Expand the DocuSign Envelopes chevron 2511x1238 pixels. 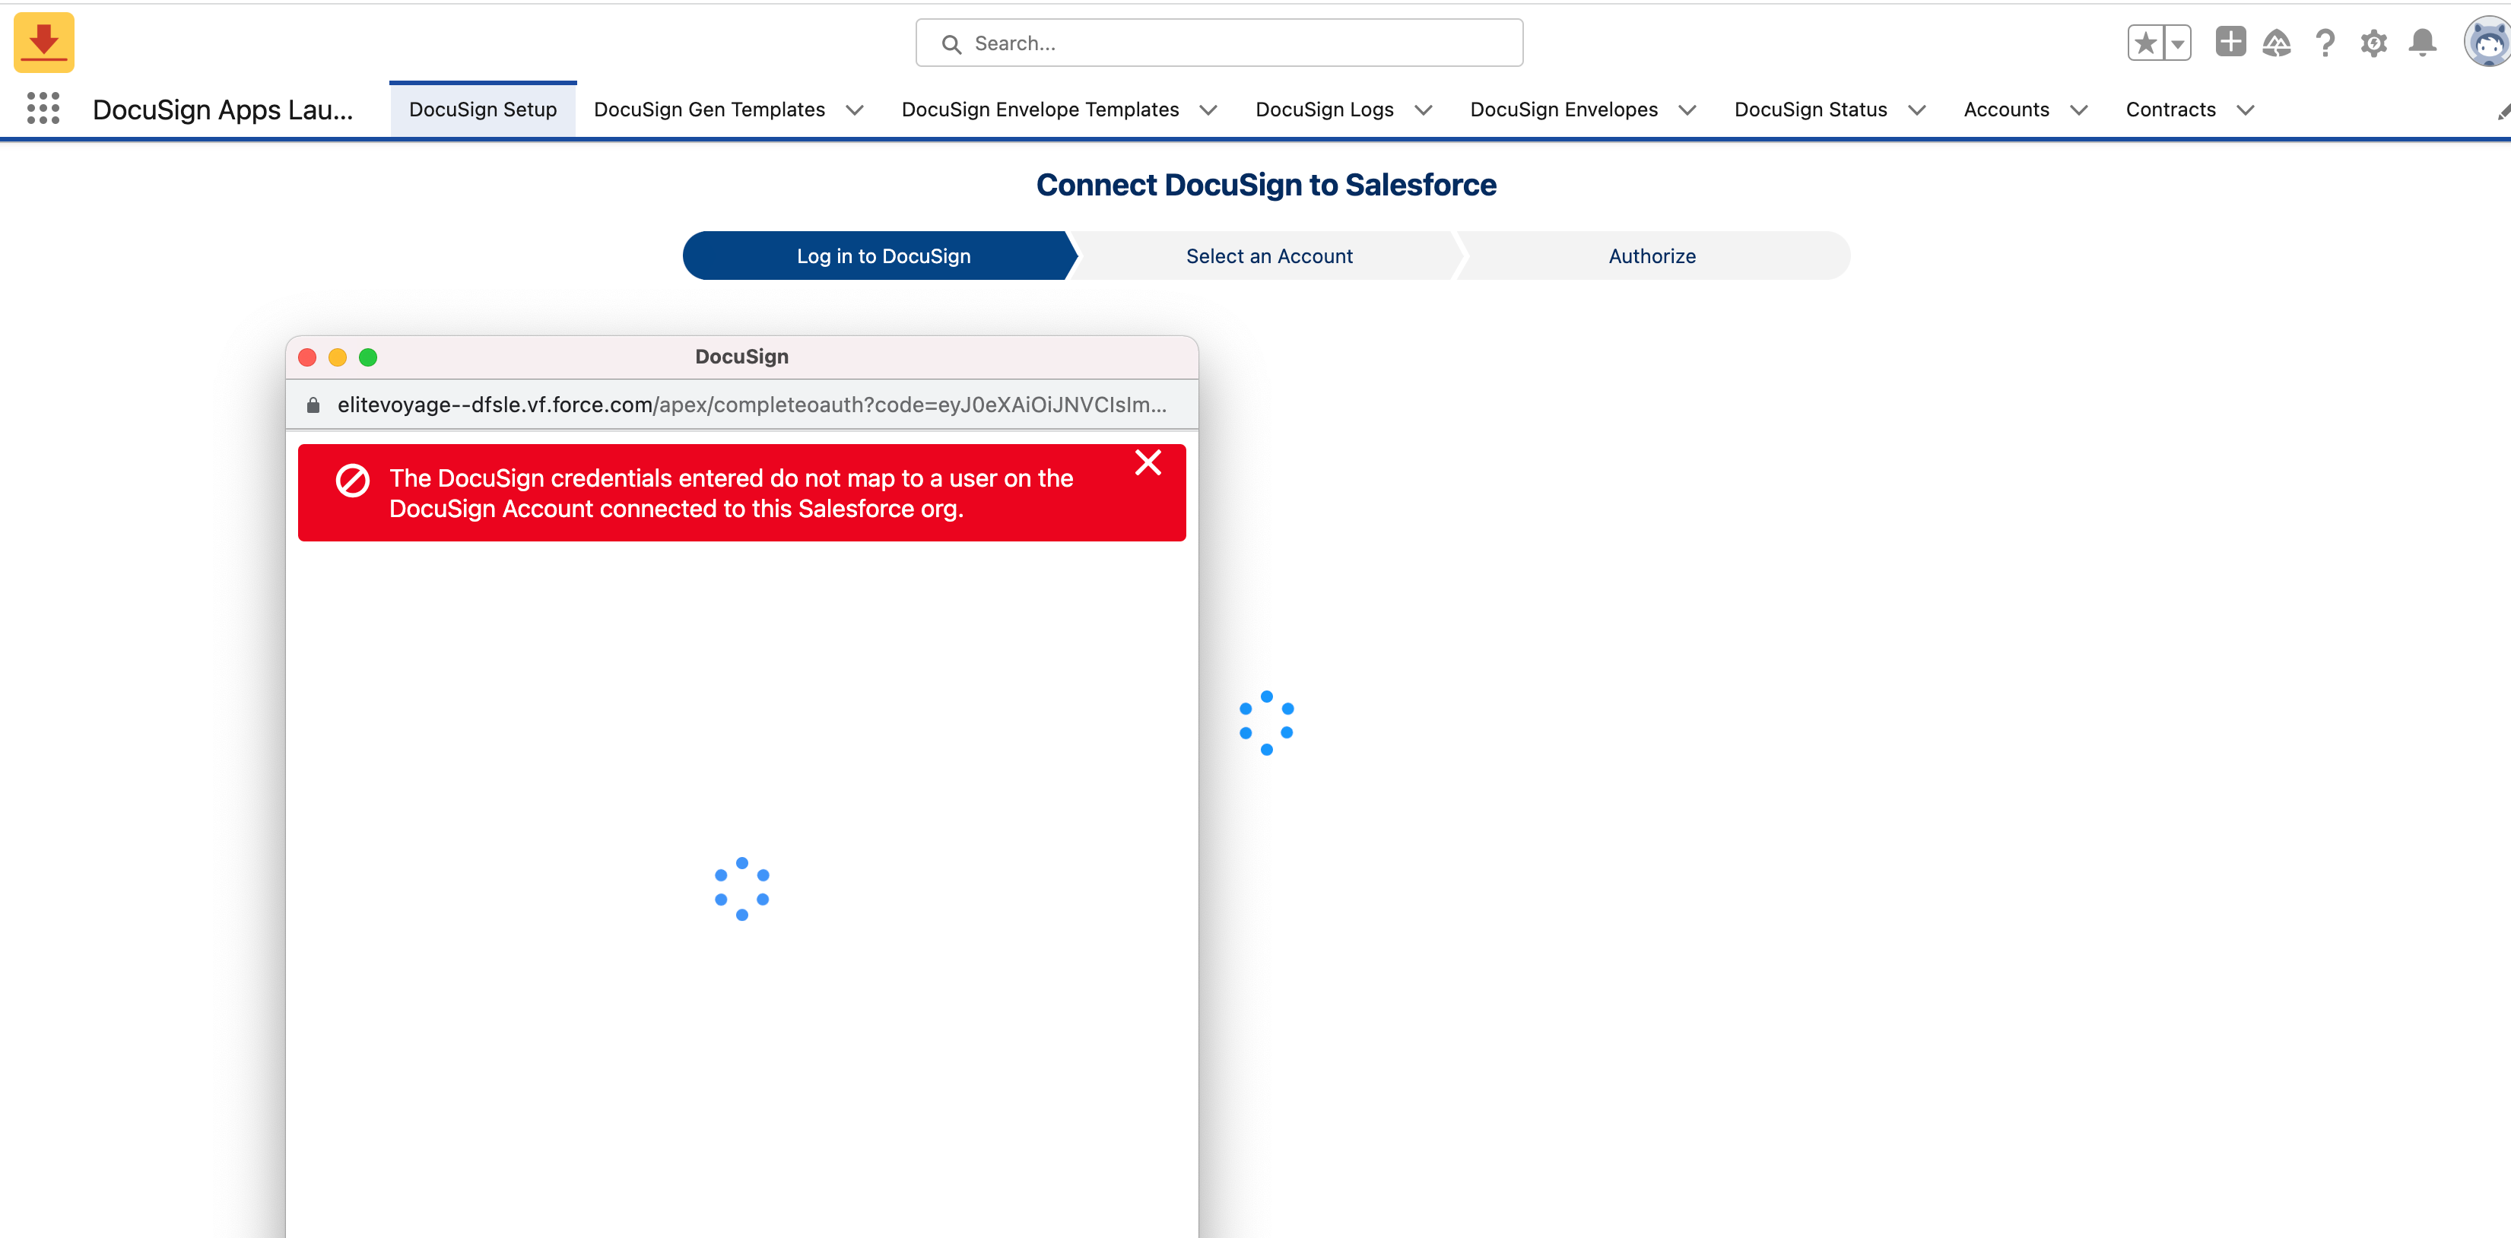(x=1687, y=110)
